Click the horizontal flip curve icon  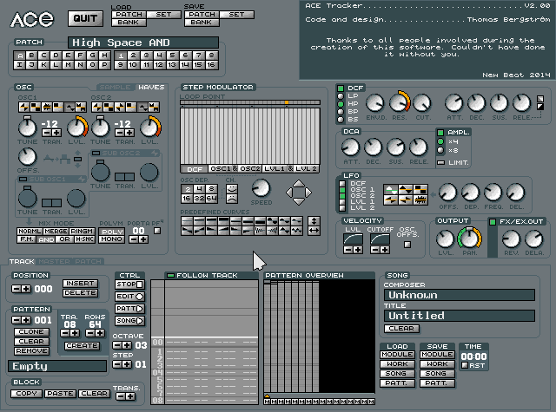point(314,231)
